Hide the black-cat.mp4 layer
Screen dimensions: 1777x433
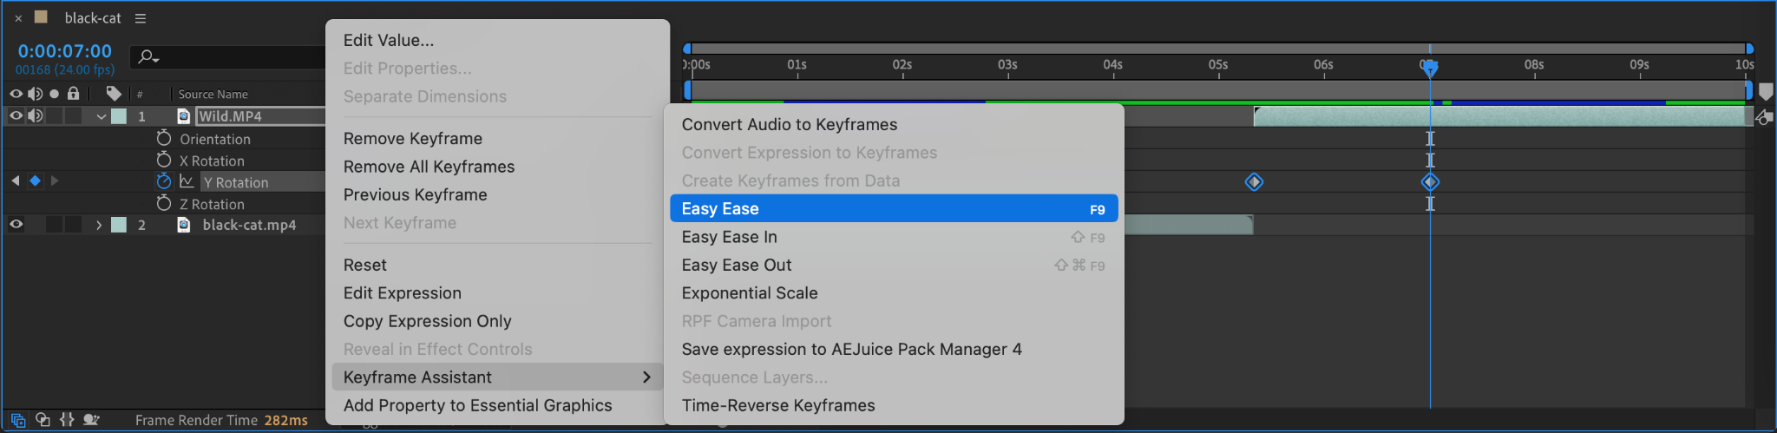[x=16, y=224]
